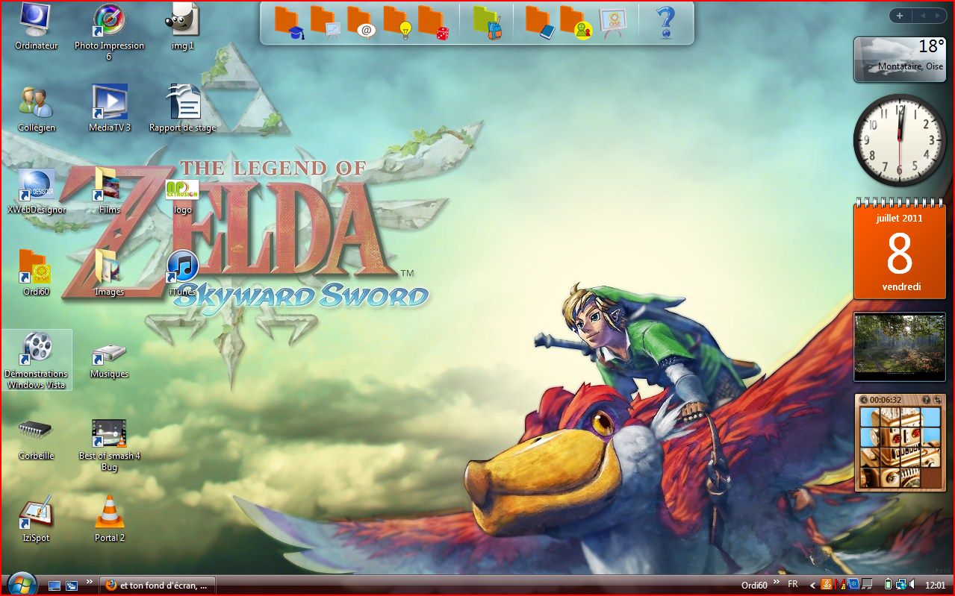The height and width of the screenshot is (596, 955).
Task: Open Démonstrations Windows Vista shortcut
Action: tap(37, 360)
